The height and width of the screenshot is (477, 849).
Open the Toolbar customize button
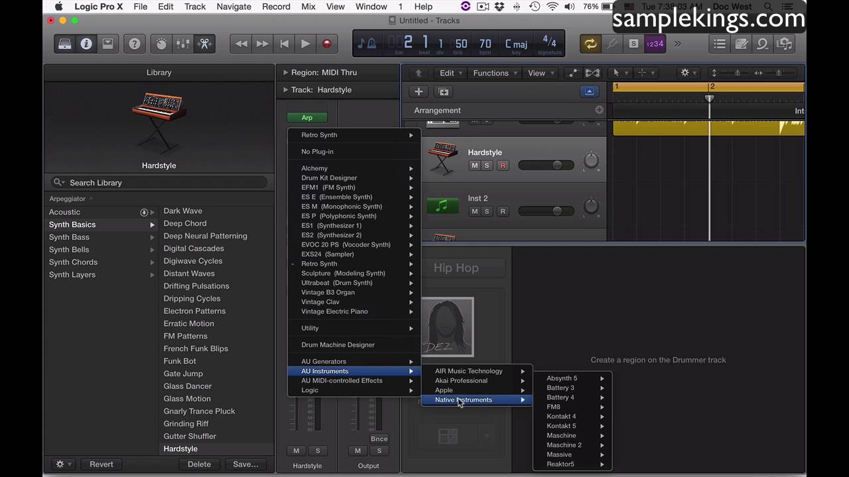point(107,44)
